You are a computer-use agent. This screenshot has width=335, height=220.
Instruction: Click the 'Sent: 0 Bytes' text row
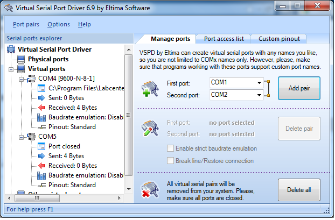[66, 98]
